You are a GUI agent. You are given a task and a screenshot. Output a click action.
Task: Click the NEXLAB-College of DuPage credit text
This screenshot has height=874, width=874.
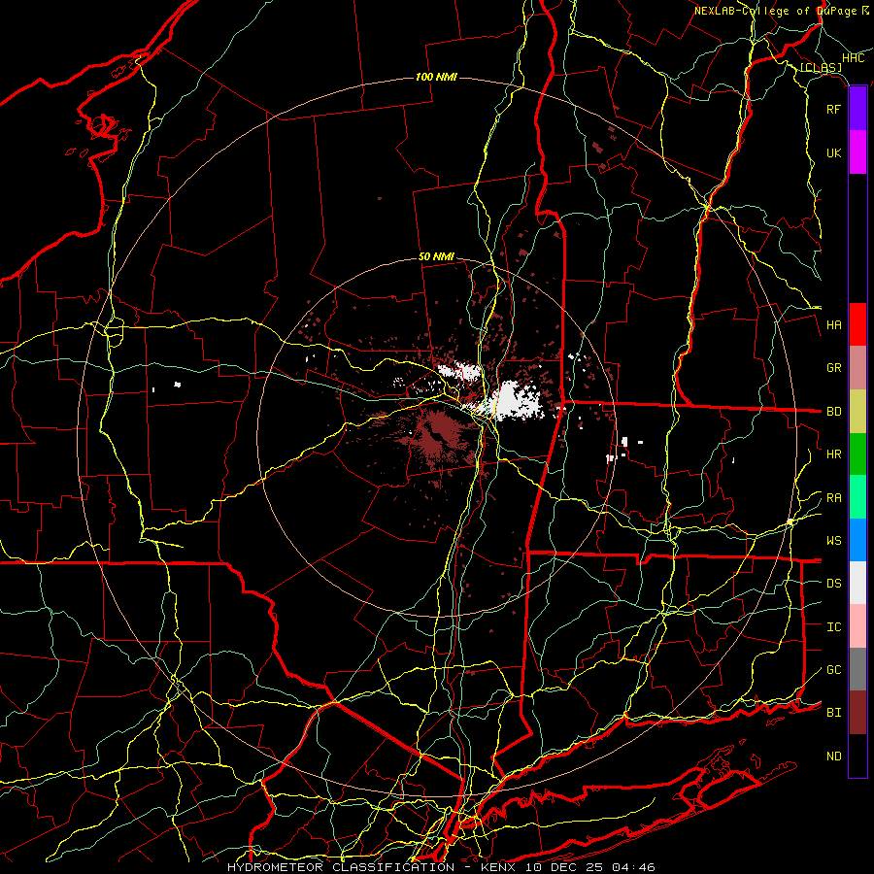point(782,11)
